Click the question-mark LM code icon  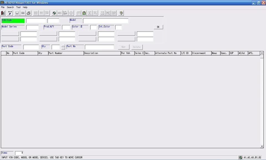(x=102, y=13)
